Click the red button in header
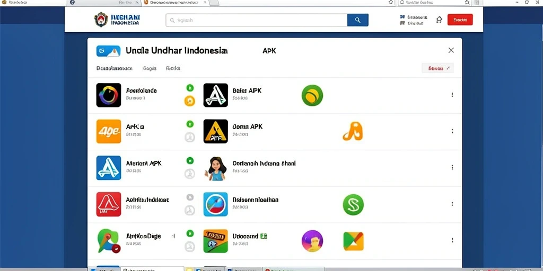 coord(460,20)
